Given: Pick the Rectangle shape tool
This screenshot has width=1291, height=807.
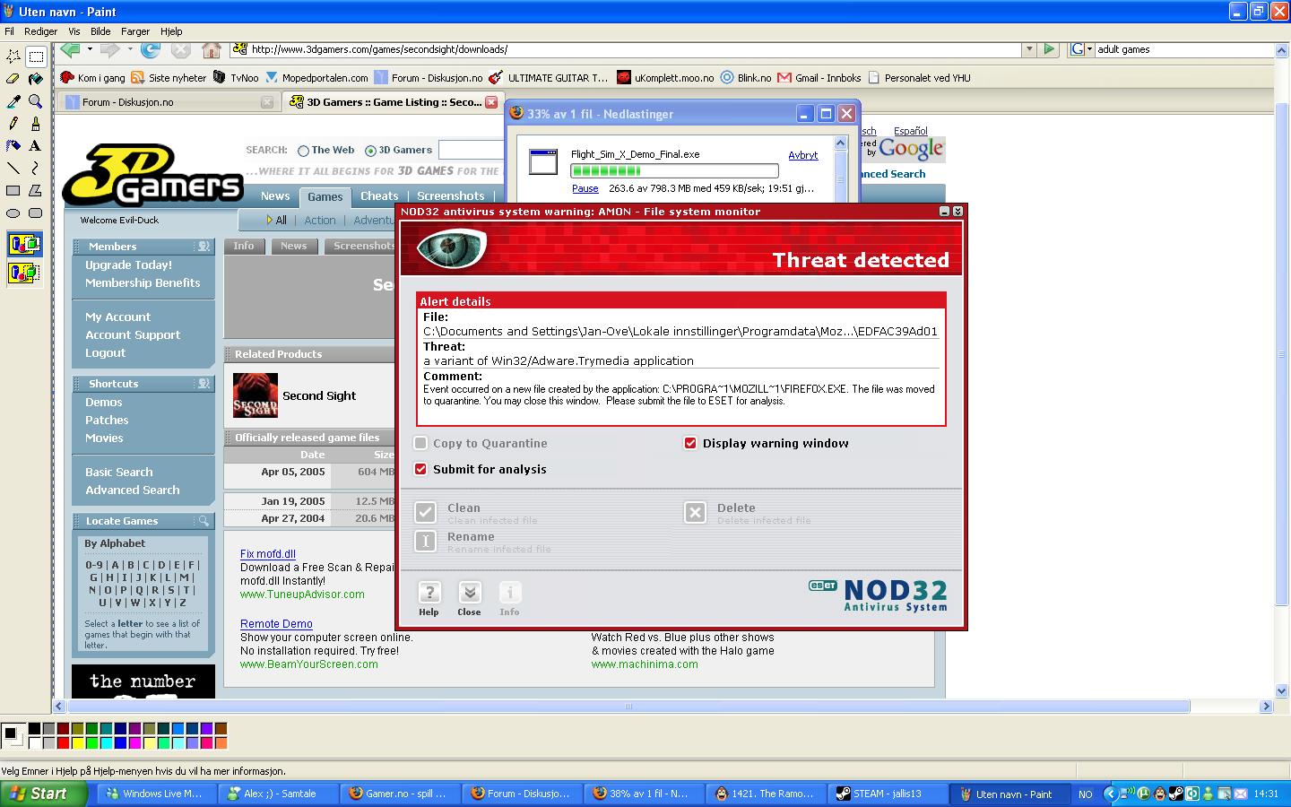Looking at the screenshot, I should (13, 190).
